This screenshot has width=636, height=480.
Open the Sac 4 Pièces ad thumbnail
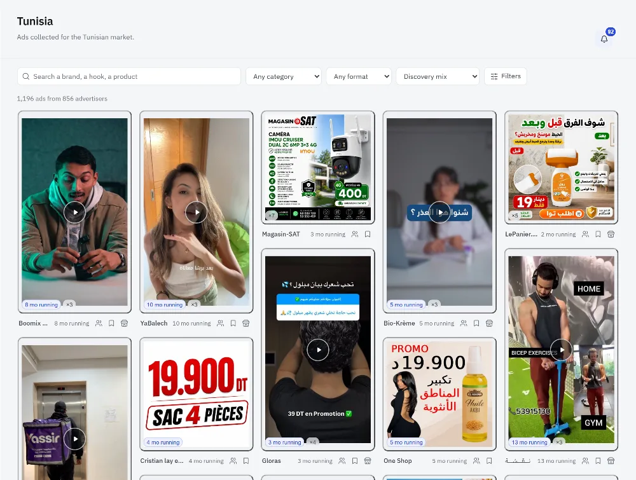(x=197, y=394)
